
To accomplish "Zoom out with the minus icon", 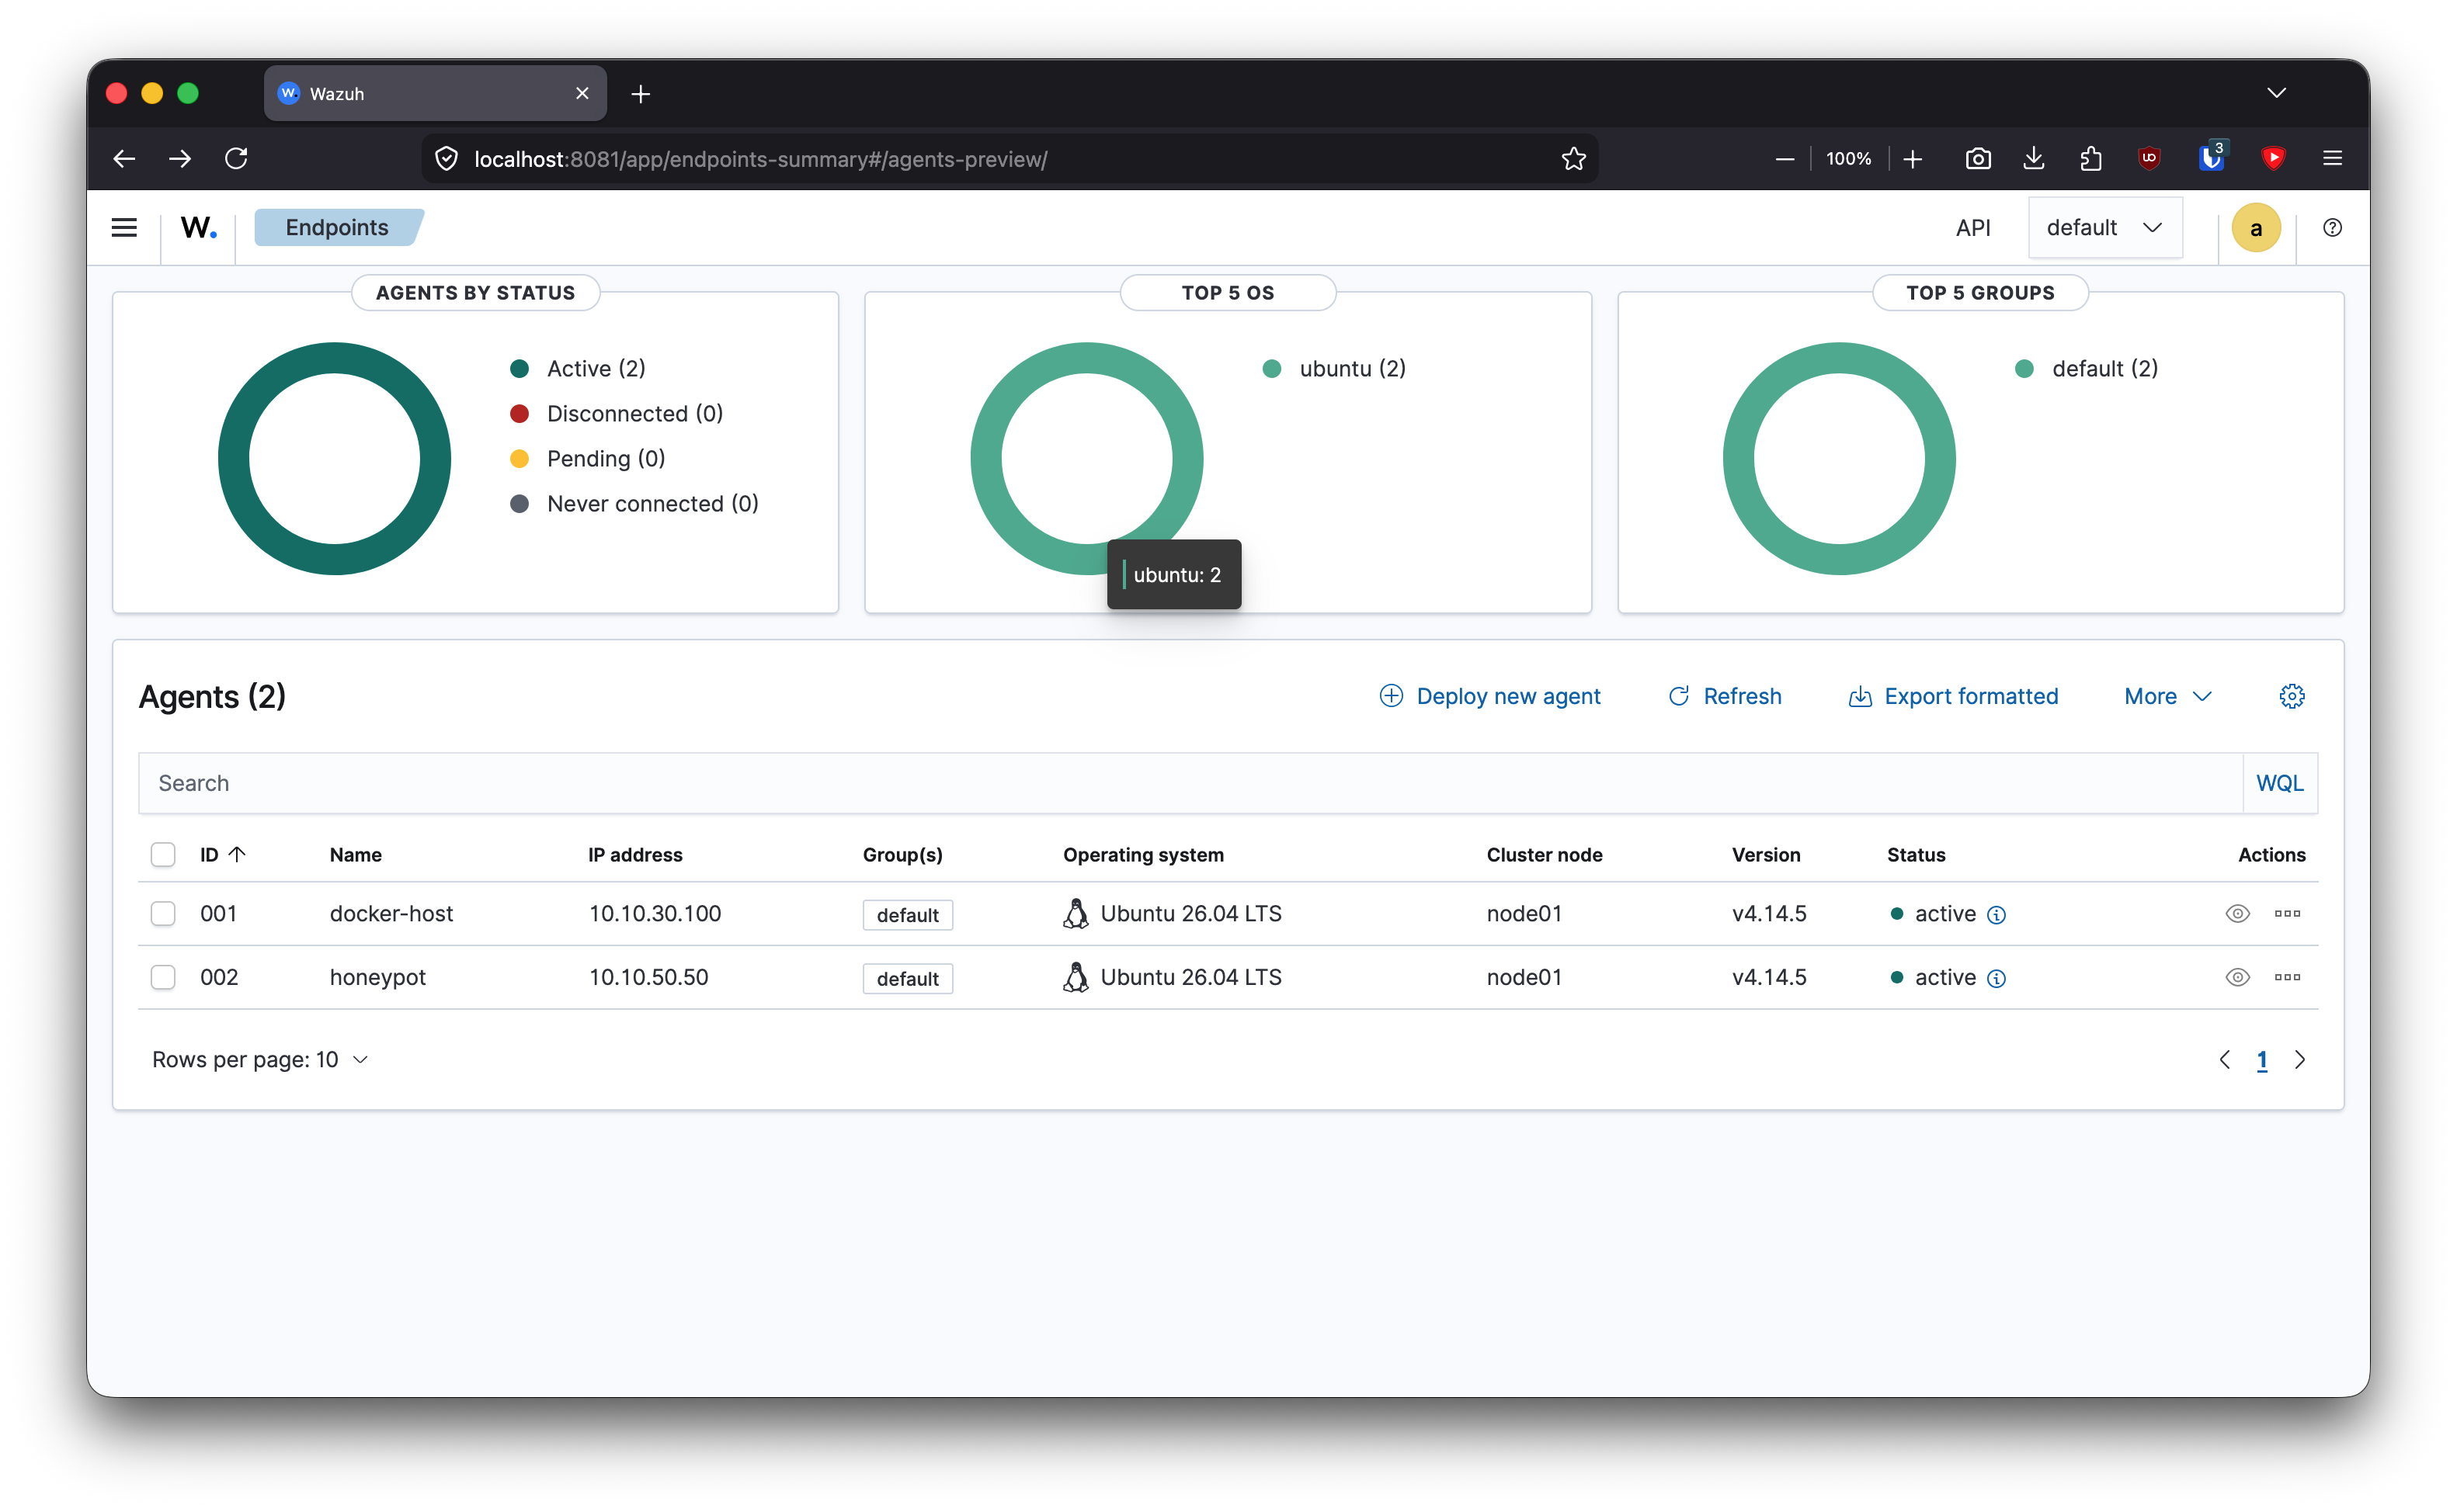I will (x=1785, y=158).
